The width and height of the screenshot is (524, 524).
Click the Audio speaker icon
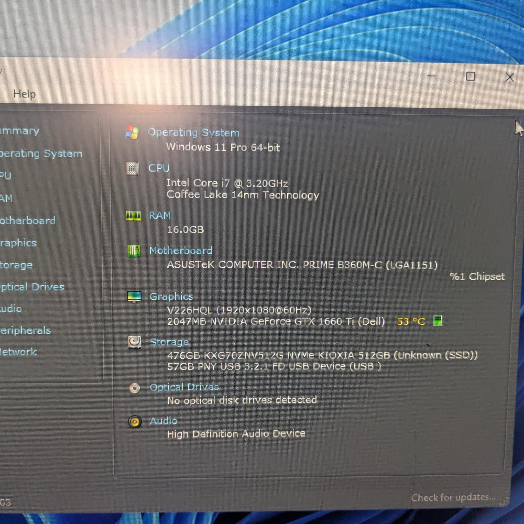pyautogui.click(x=135, y=422)
